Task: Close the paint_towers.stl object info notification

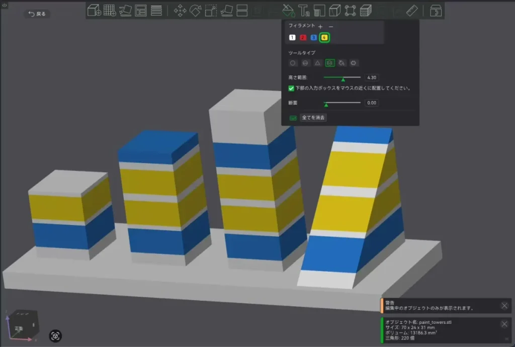Action: click(x=504, y=324)
